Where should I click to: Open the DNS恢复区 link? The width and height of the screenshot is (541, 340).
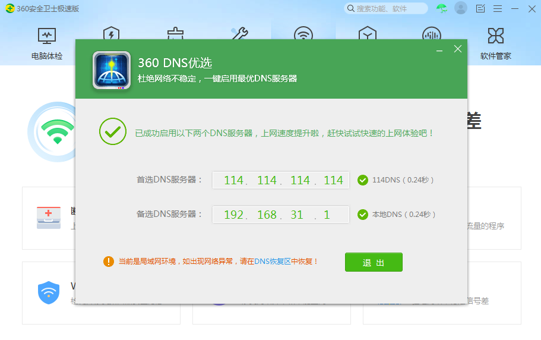pos(273,262)
